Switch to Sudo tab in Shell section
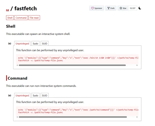This screenshot has width=155, height=126. coord(35,44)
